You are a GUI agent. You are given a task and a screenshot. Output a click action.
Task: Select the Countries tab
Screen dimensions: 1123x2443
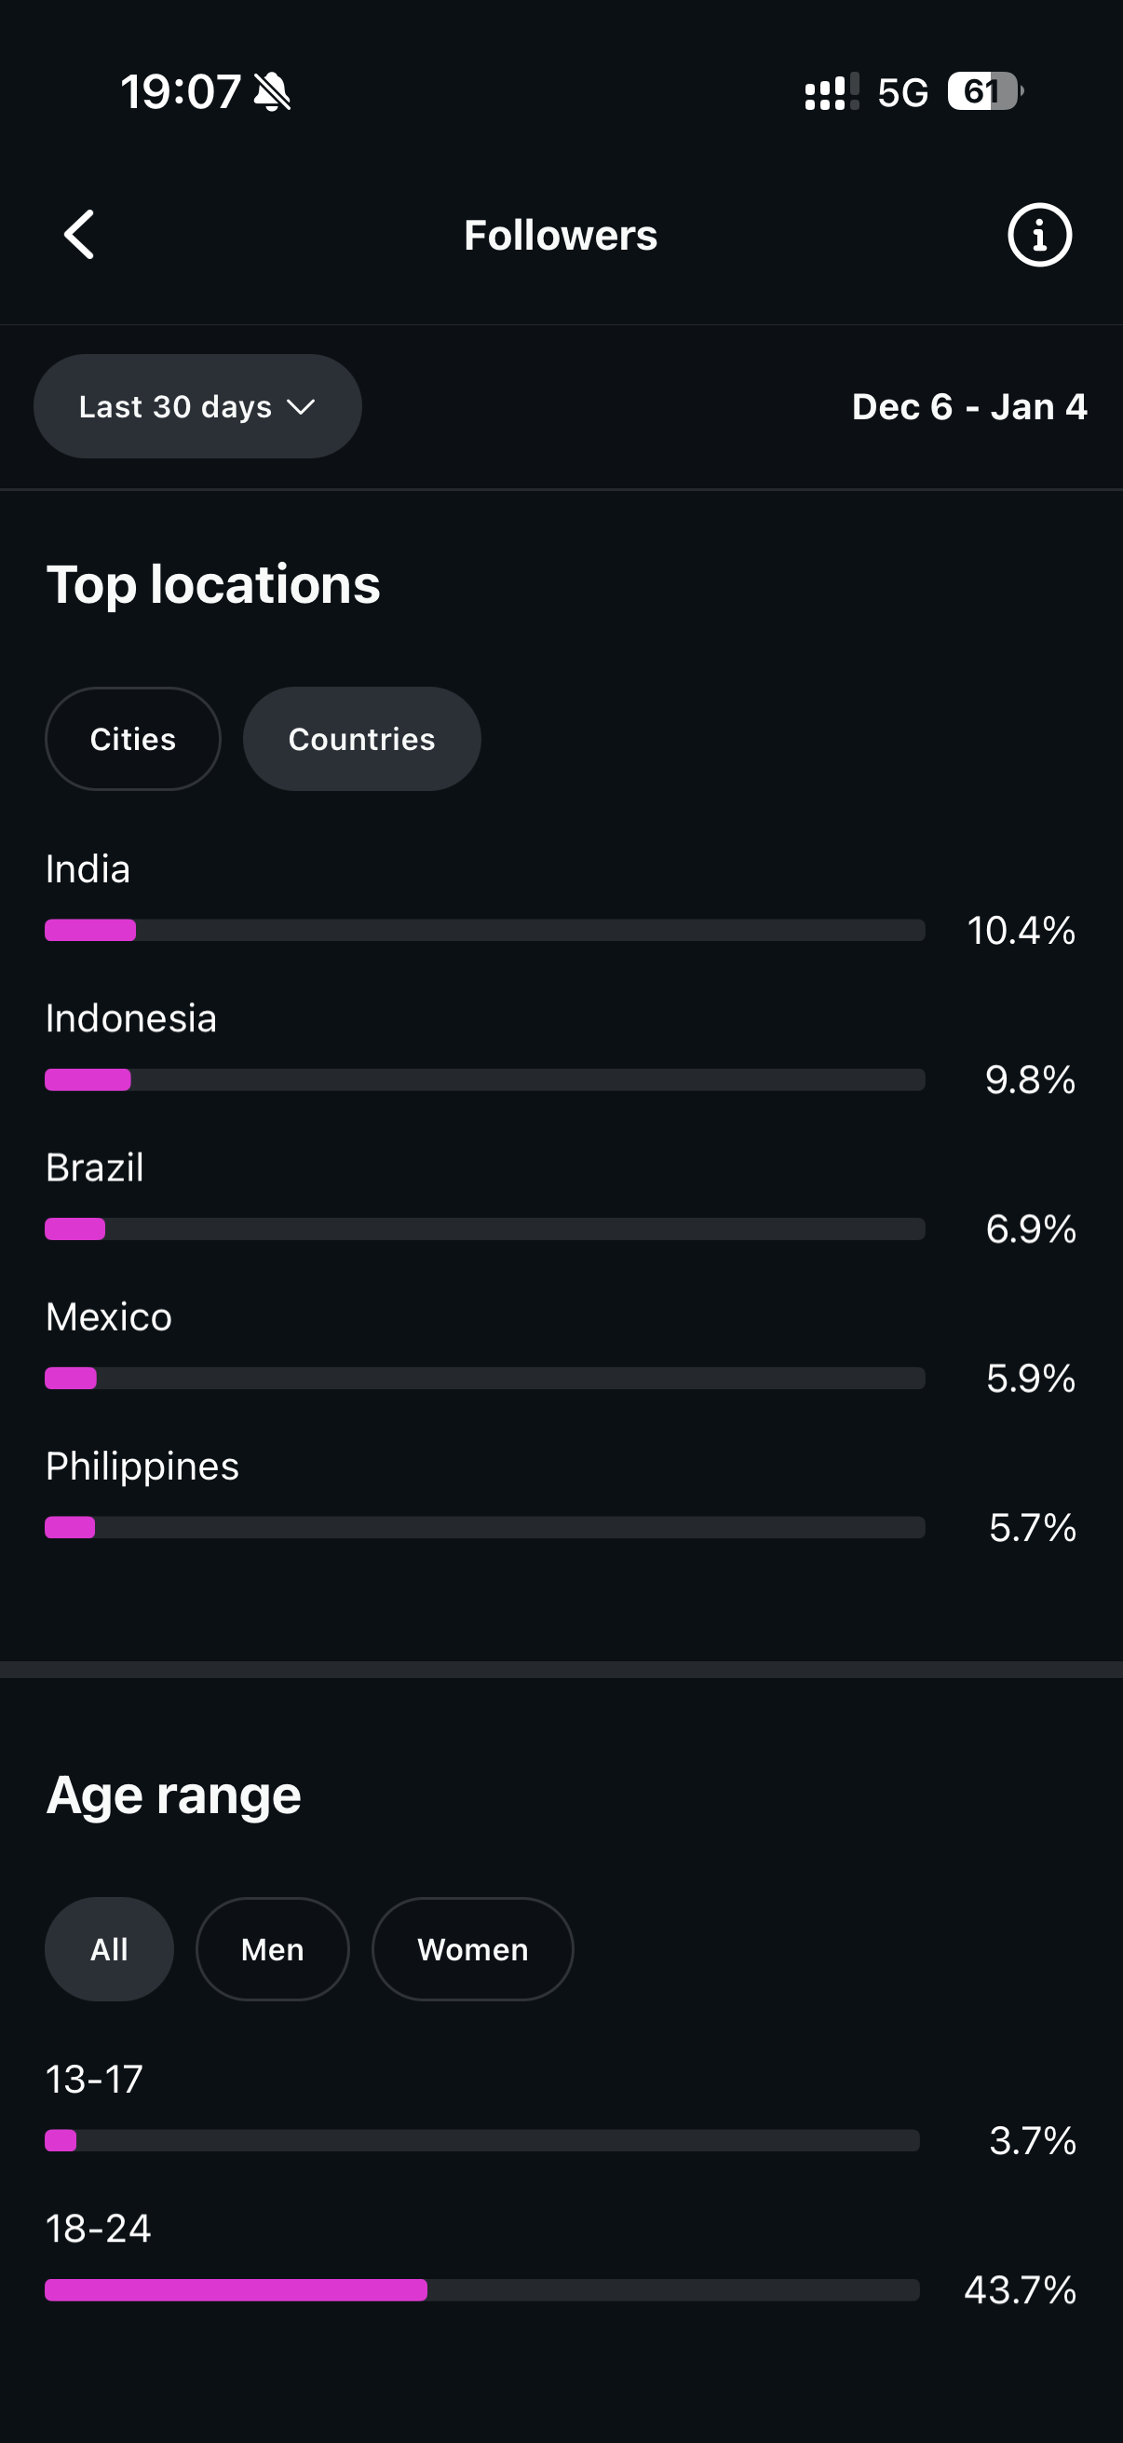coord(361,739)
